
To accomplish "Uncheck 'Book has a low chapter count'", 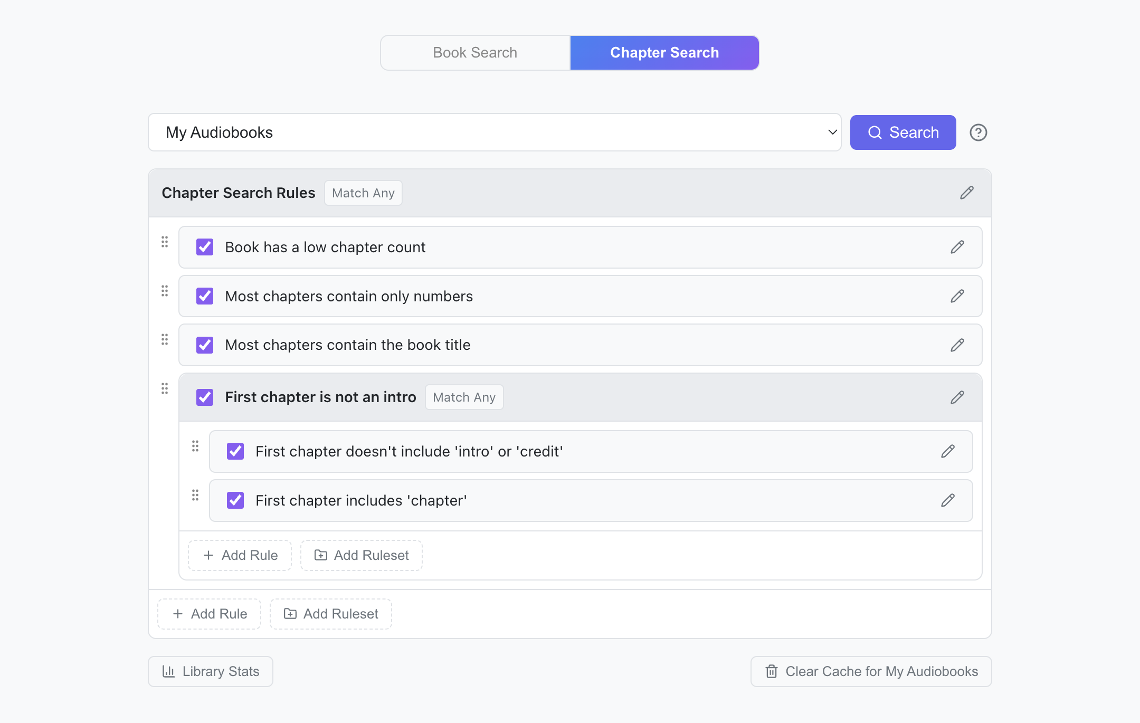I will 205,247.
